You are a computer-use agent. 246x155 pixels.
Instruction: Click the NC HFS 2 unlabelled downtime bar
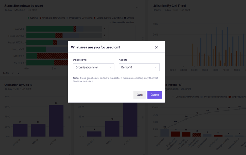coord(53,56)
